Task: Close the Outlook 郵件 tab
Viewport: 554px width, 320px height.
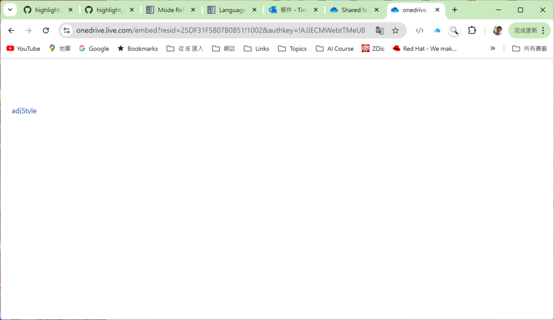Action: pyautogui.click(x=315, y=10)
